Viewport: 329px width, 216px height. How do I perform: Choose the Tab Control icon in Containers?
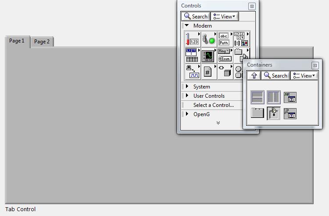click(x=257, y=113)
